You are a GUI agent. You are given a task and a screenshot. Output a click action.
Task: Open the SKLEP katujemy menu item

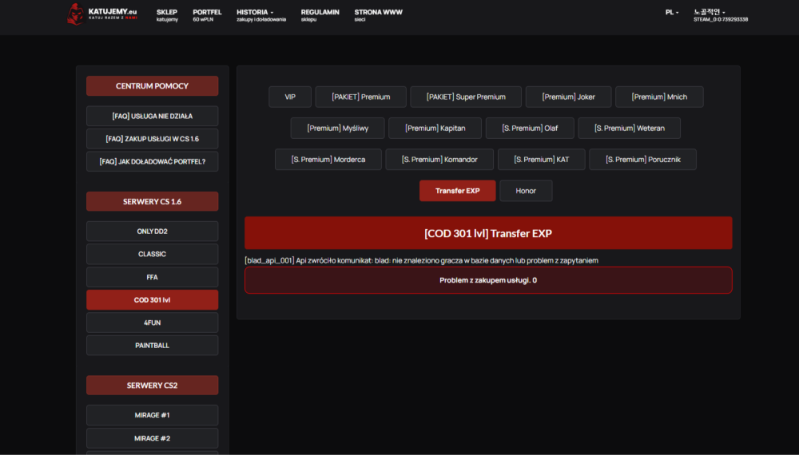(x=167, y=15)
